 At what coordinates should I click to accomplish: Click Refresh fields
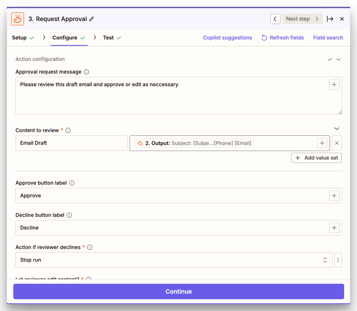pyautogui.click(x=282, y=38)
